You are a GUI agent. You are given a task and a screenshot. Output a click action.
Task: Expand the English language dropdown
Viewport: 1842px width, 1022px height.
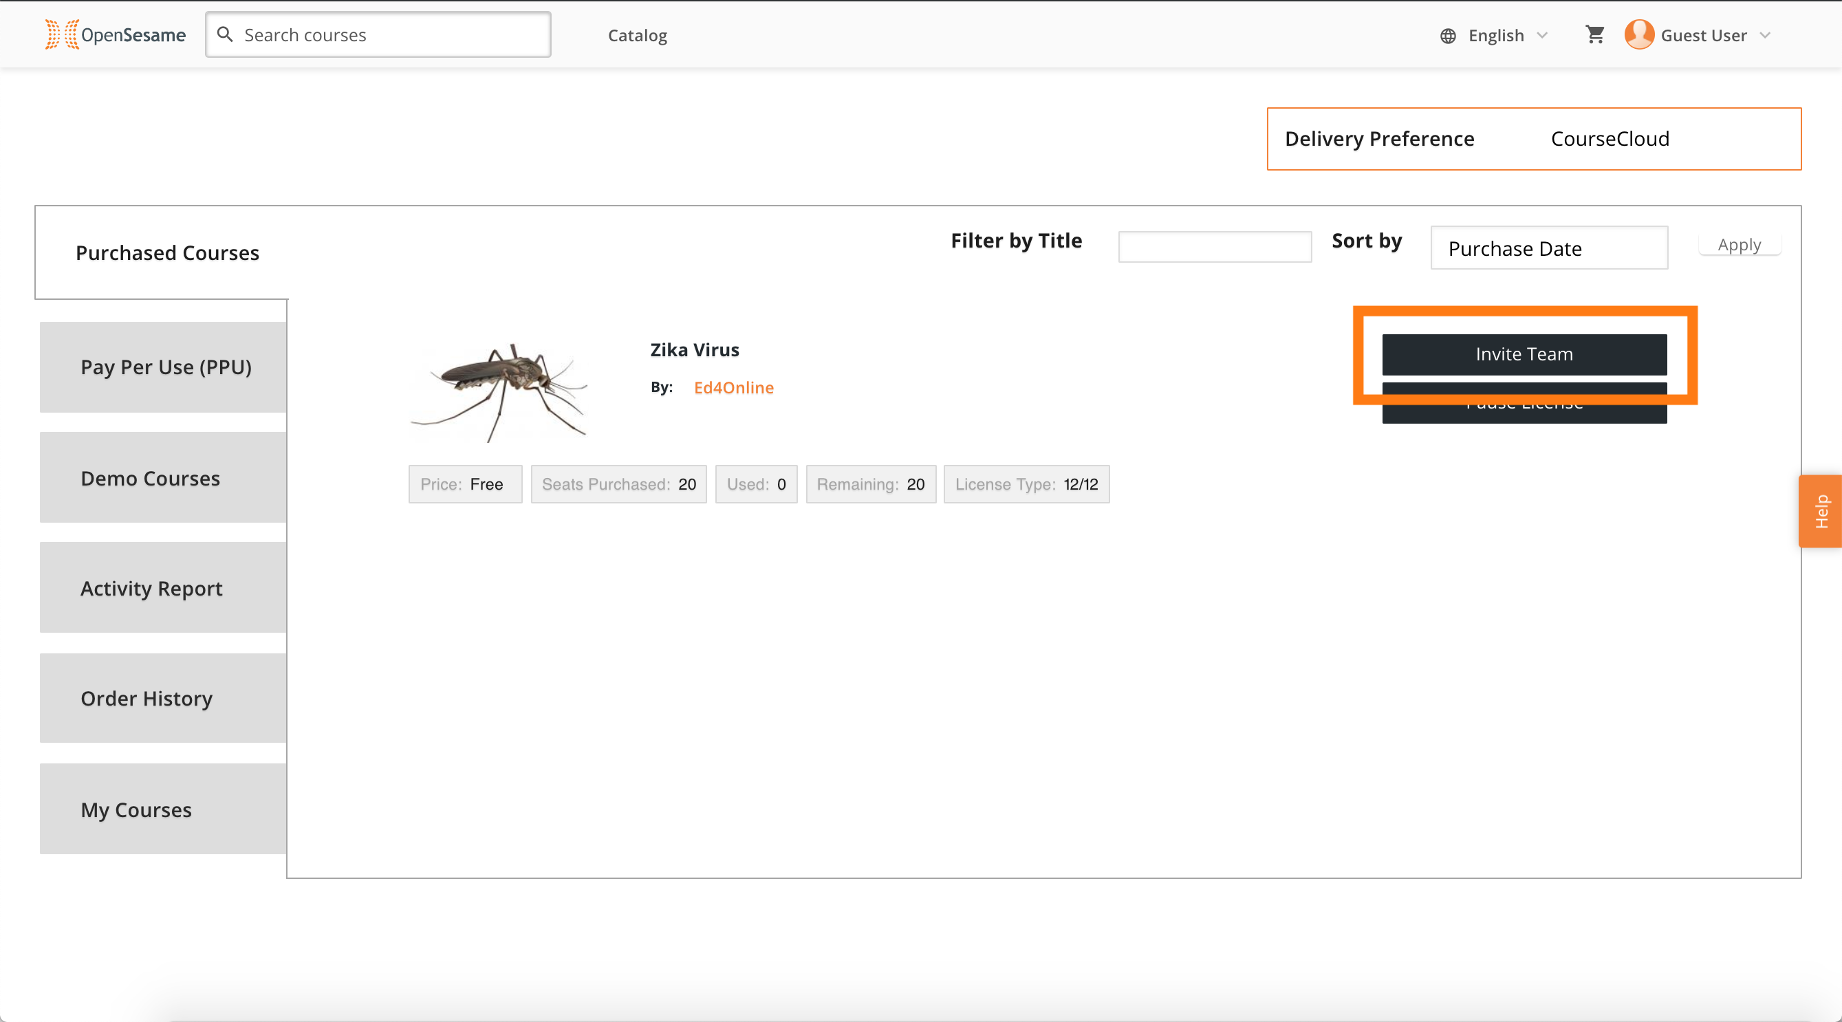[1541, 35]
